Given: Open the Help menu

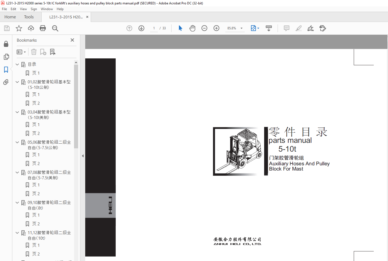Looking at the screenshot, I should coord(60,9).
